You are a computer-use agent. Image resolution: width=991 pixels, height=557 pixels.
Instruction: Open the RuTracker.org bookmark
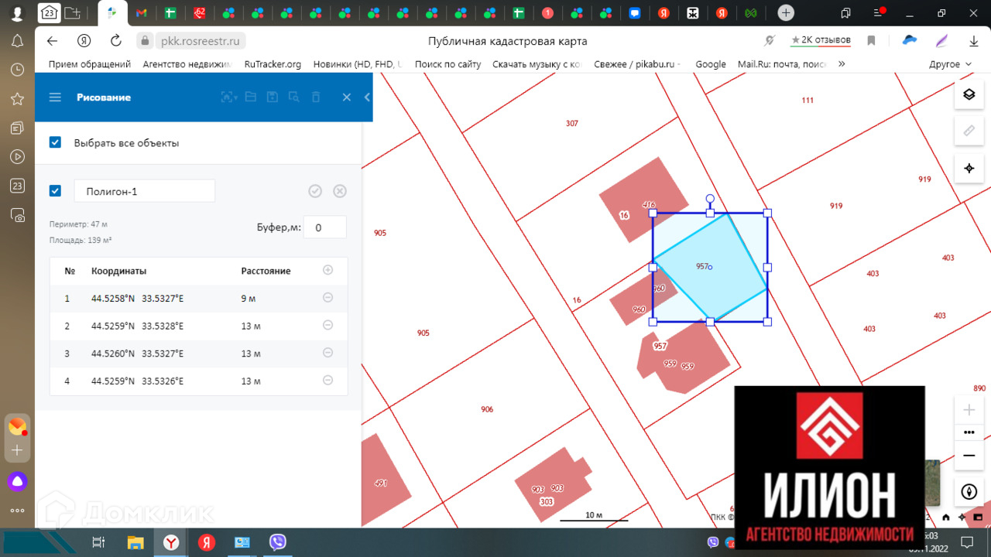point(273,64)
